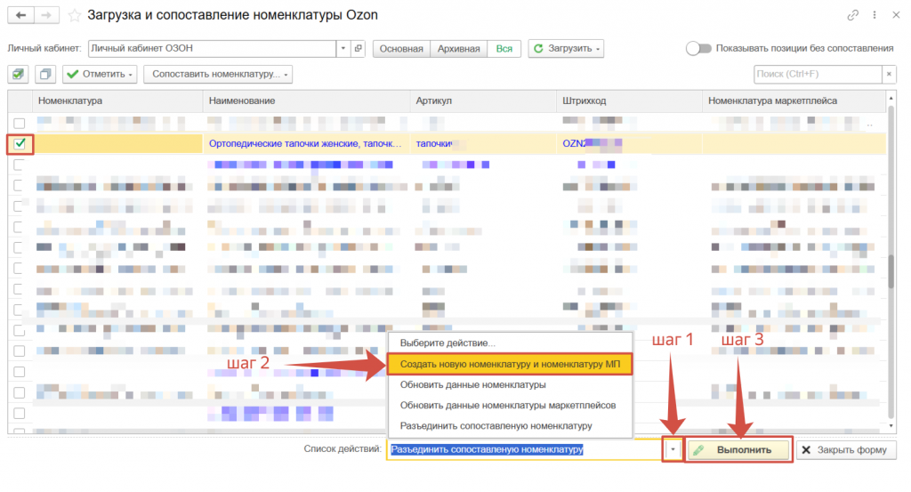Switch to the Архивная tab
This screenshot has width=911, height=492.
(x=459, y=48)
